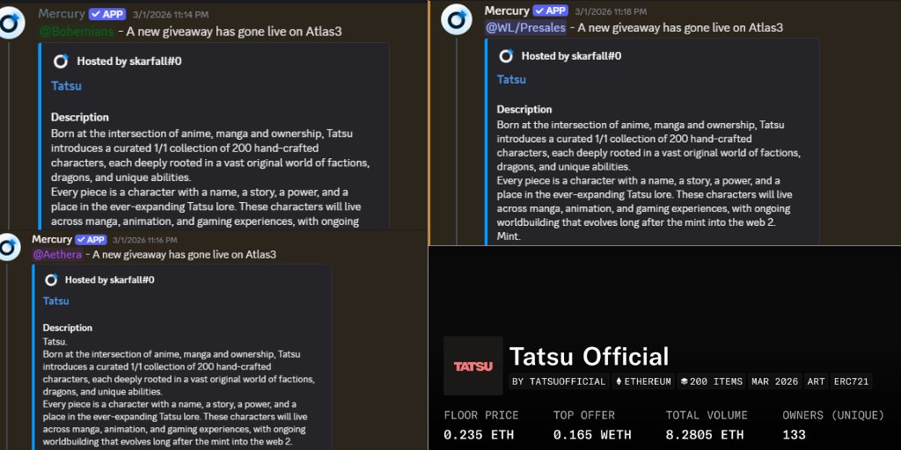Click 'Mint.' line in WL/Presales embed
The height and width of the screenshot is (450, 901).
[509, 236]
